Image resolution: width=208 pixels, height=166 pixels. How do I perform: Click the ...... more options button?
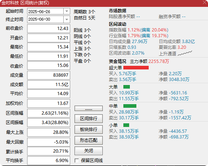click(x=89, y=108)
